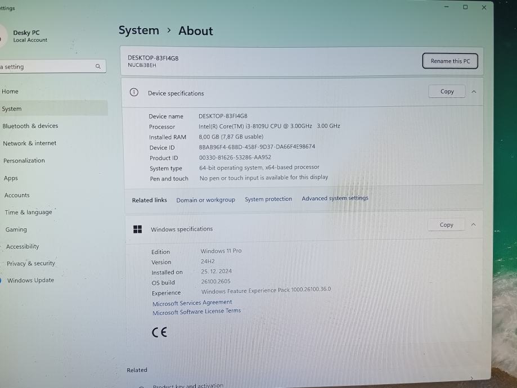Screen dimensions: 517x388
Task: Click the System breadcrumb in the header
Action: click(139, 30)
